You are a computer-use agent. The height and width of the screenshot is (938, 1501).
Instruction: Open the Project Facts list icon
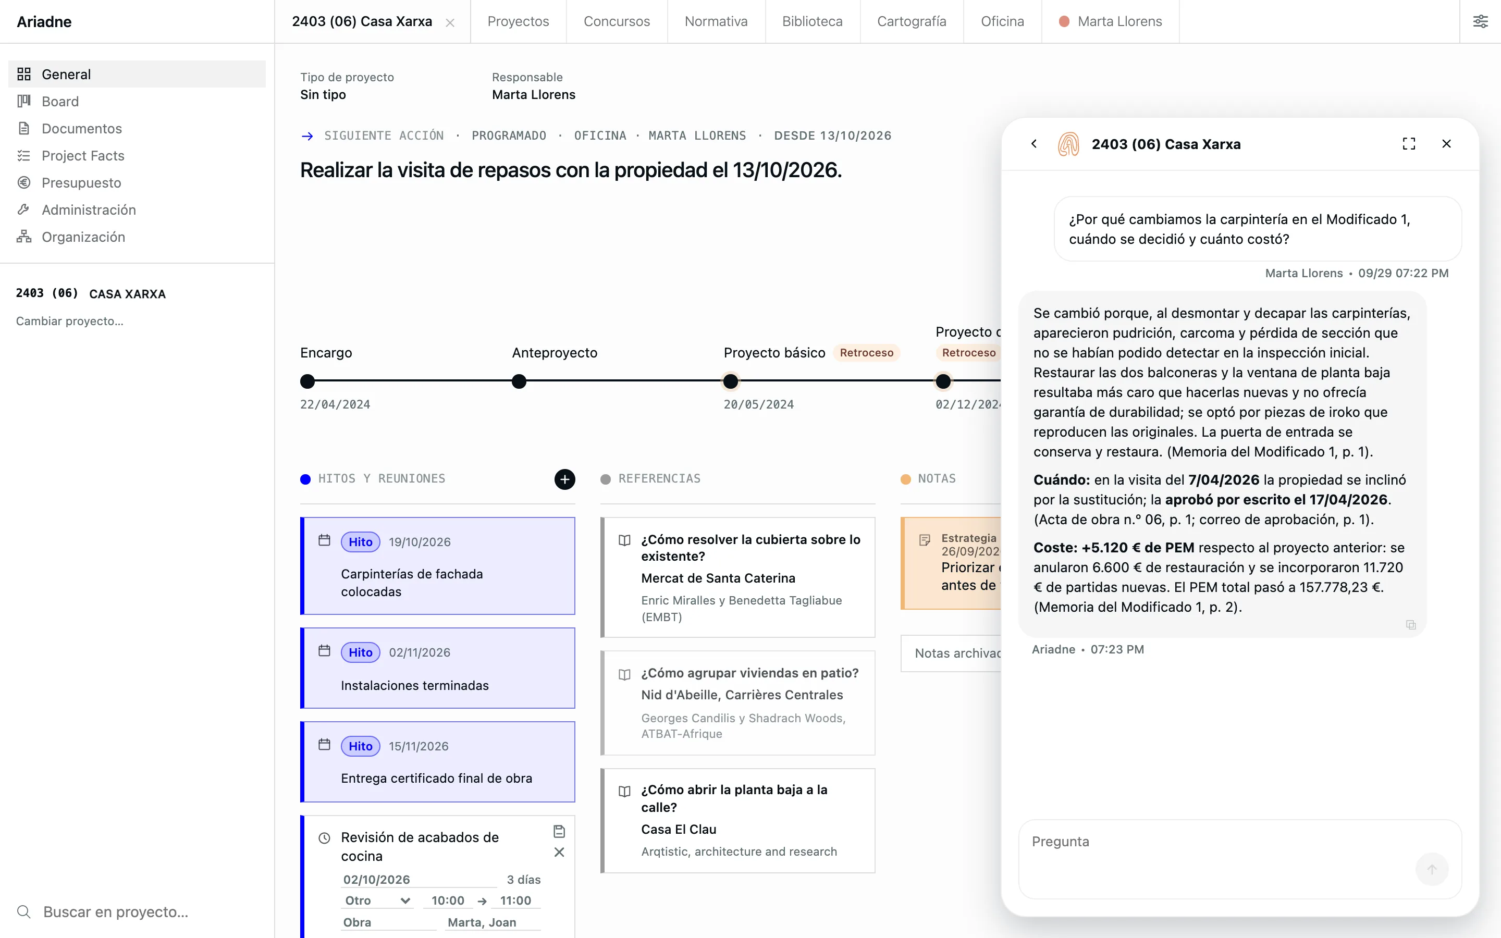24,156
